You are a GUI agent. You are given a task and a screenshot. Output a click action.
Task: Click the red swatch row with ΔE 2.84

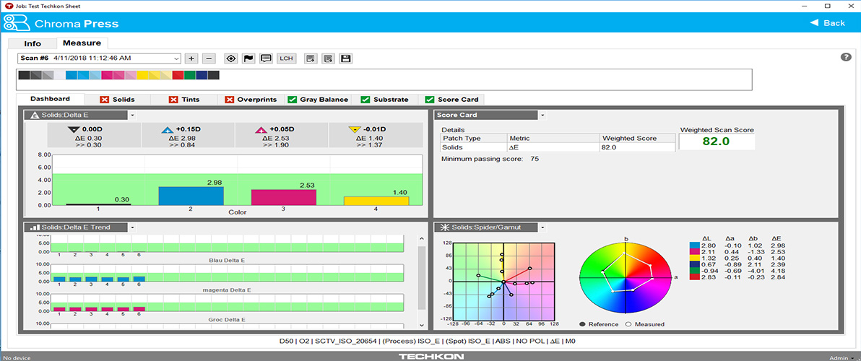click(739, 277)
